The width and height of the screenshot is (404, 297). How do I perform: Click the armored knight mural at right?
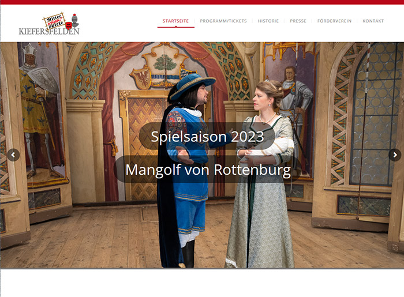pyautogui.click(x=294, y=103)
